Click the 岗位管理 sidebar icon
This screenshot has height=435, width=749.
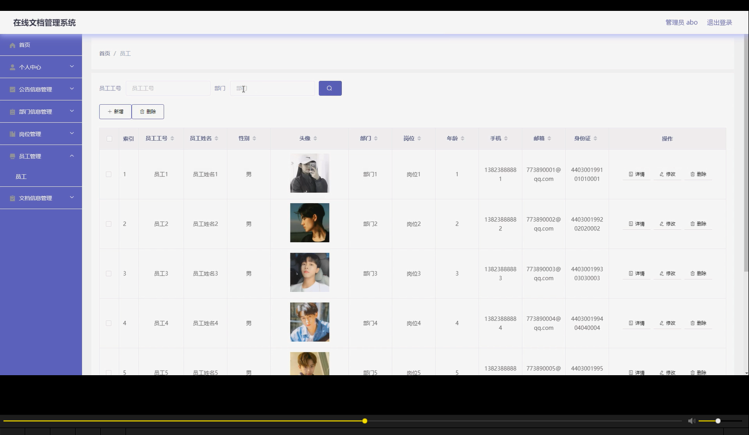click(x=12, y=134)
